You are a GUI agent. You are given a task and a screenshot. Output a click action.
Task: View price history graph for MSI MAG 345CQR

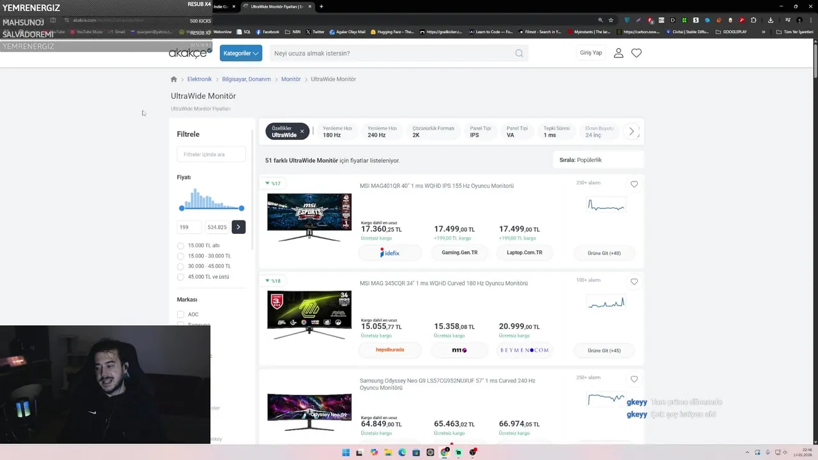tap(606, 303)
